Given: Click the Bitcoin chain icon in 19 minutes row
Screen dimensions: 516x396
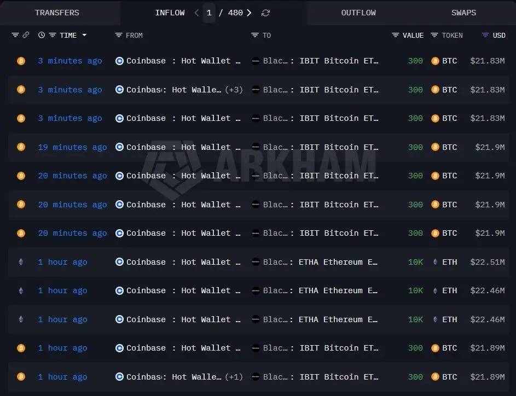Looking at the screenshot, I should (21, 147).
